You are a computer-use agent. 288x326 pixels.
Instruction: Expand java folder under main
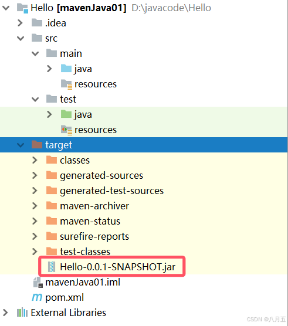click(49, 69)
